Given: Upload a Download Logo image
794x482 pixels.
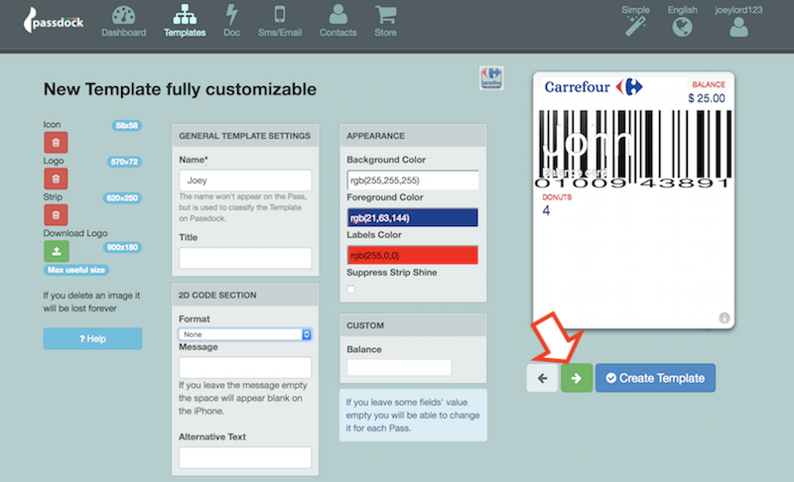Looking at the screenshot, I should pos(57,251).
